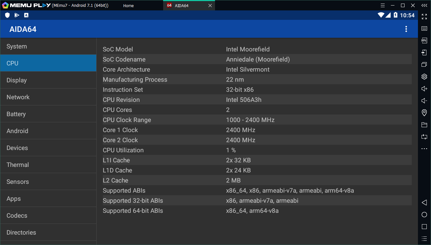Click the CPU Utilization '1 %' value

[231, 150]
